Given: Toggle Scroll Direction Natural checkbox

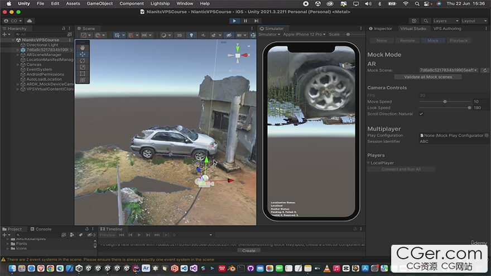Looking at the screenshot, I should pyautogui.click(x=421, y=114).
